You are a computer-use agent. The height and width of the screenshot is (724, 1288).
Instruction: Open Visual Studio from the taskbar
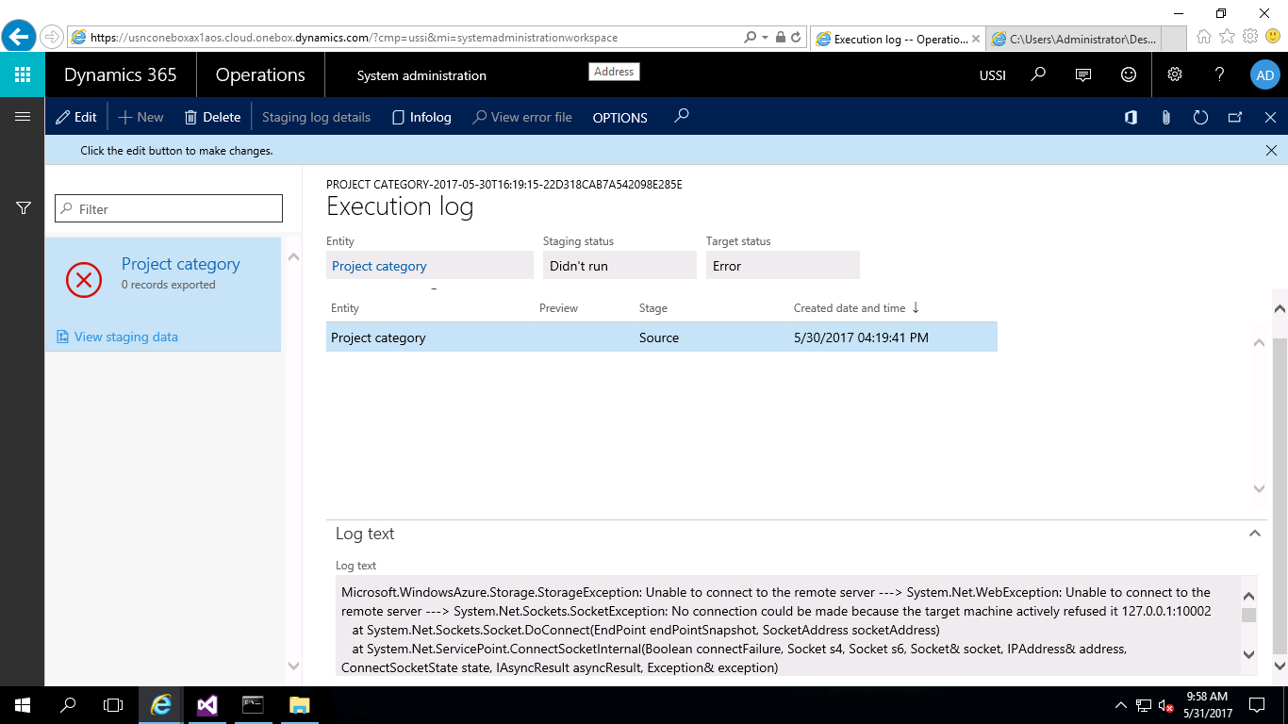[207, 705]
